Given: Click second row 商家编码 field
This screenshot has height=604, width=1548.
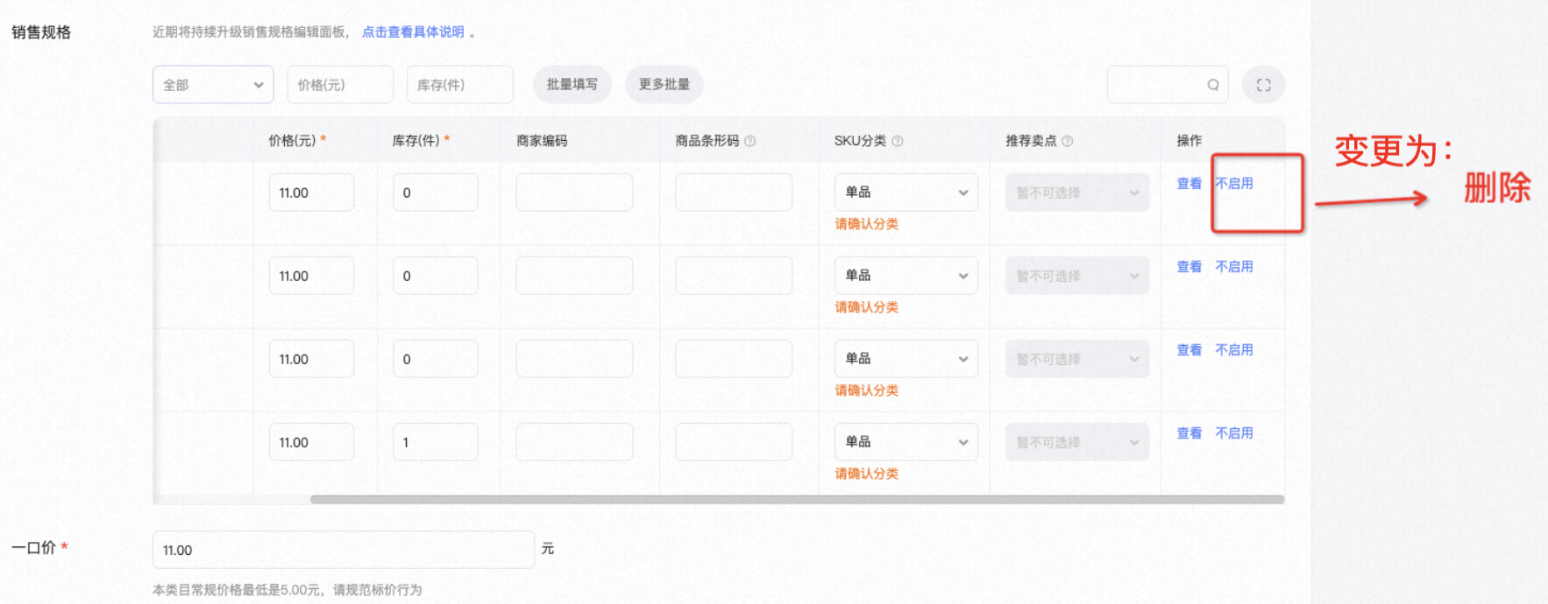Looking at the screenshot, I should 574,275.
